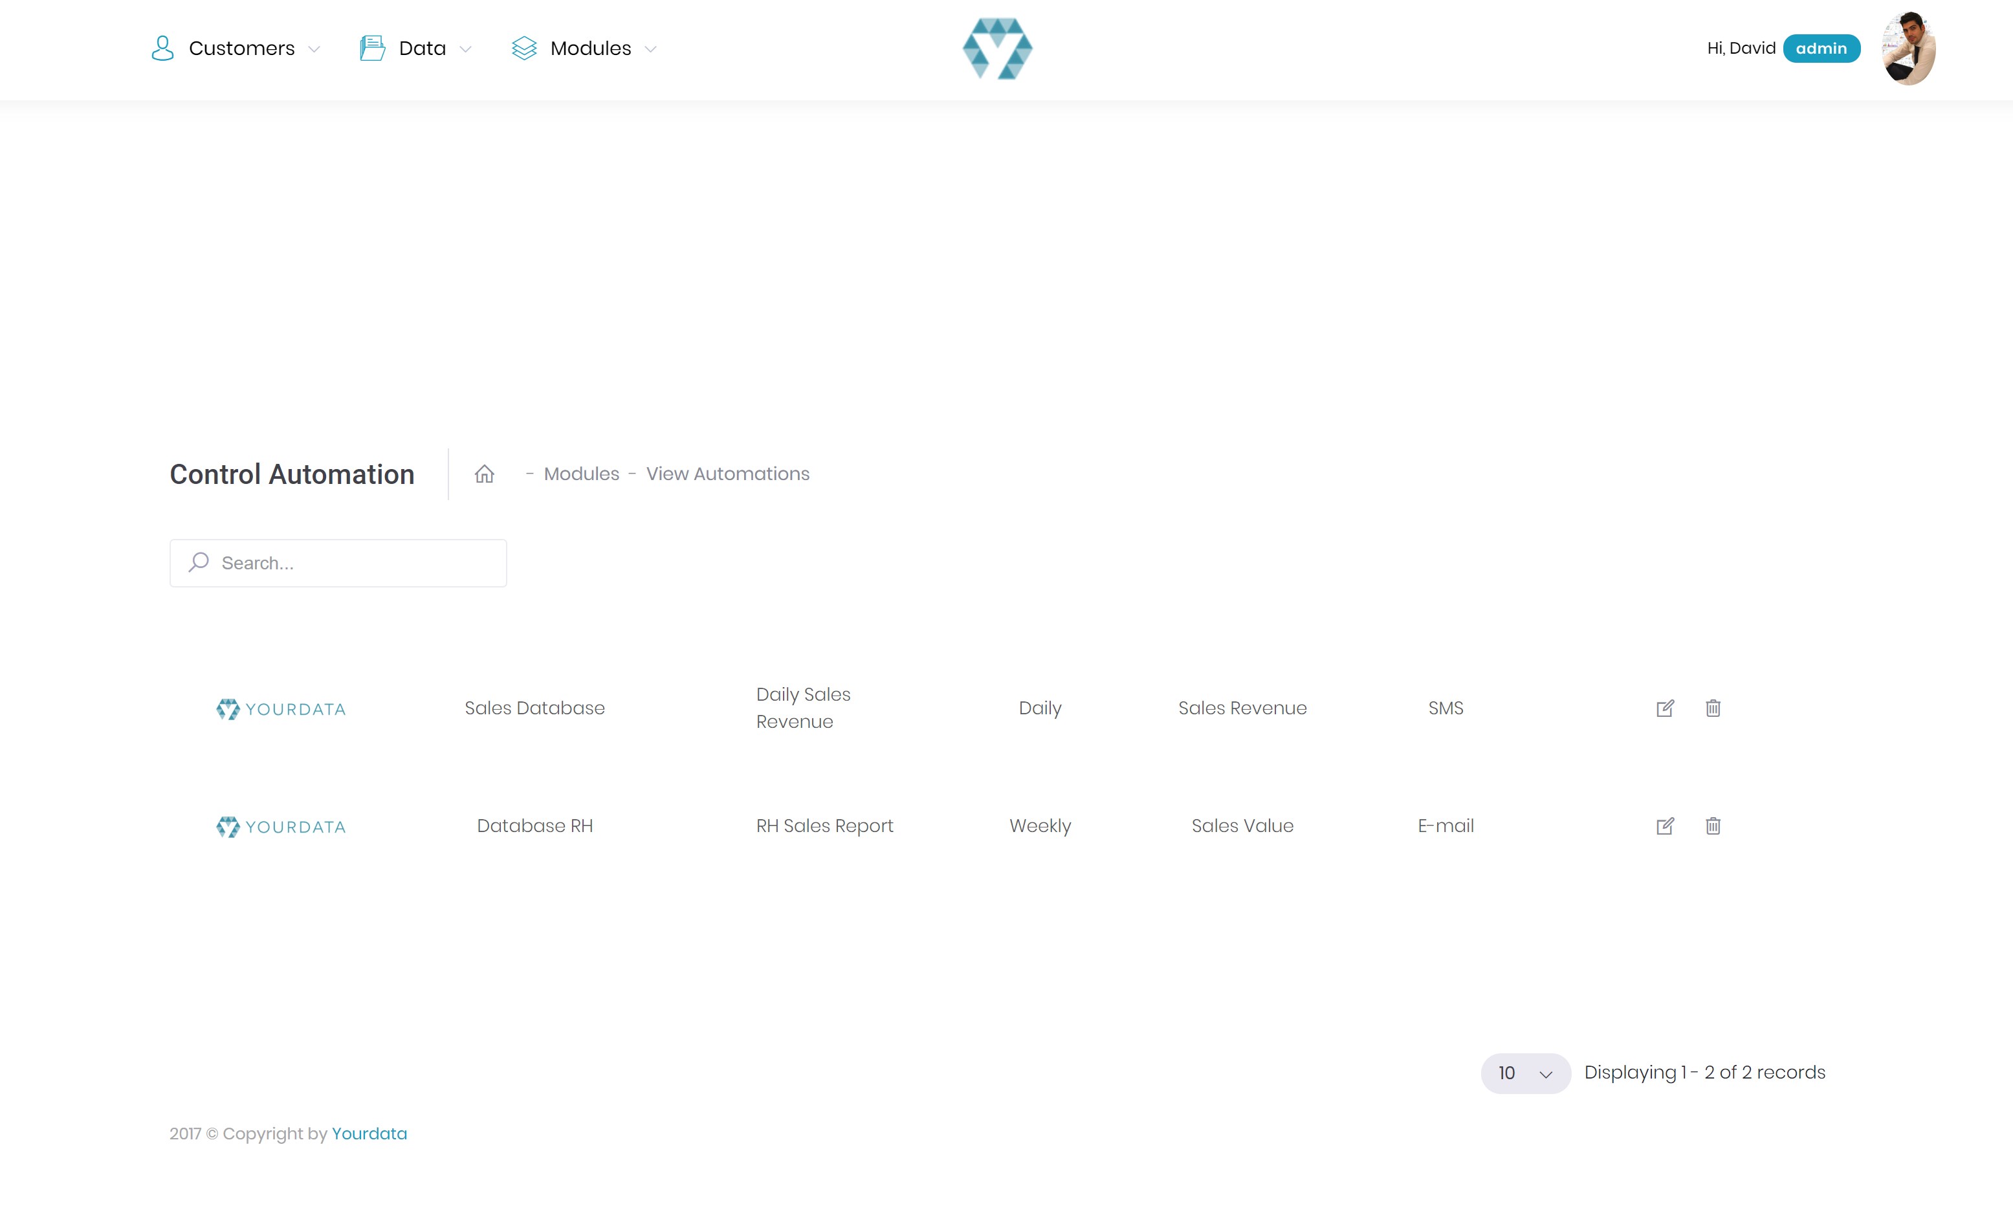Click the View Automations breadcrumb link

point(727,474)
